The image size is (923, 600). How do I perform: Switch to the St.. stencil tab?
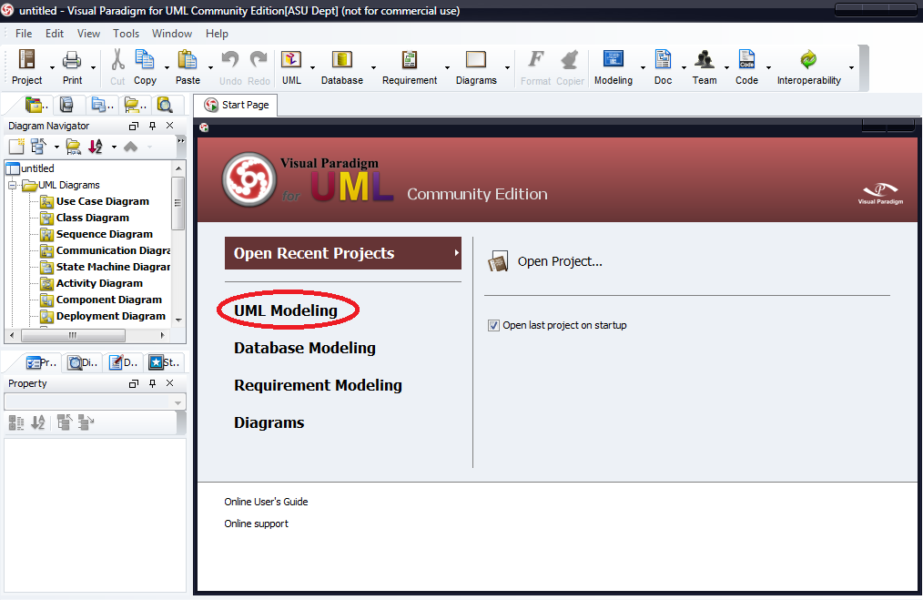click(x=164, y=362)
